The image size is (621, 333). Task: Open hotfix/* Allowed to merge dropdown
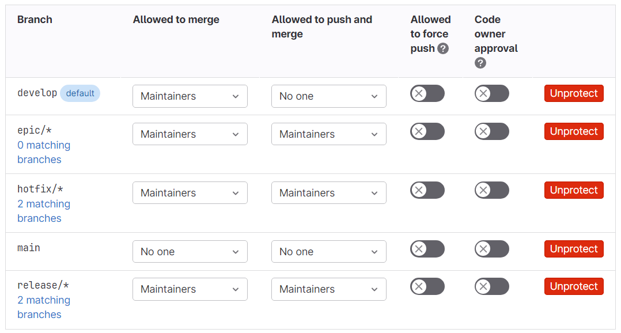click(x=190, y=193)
